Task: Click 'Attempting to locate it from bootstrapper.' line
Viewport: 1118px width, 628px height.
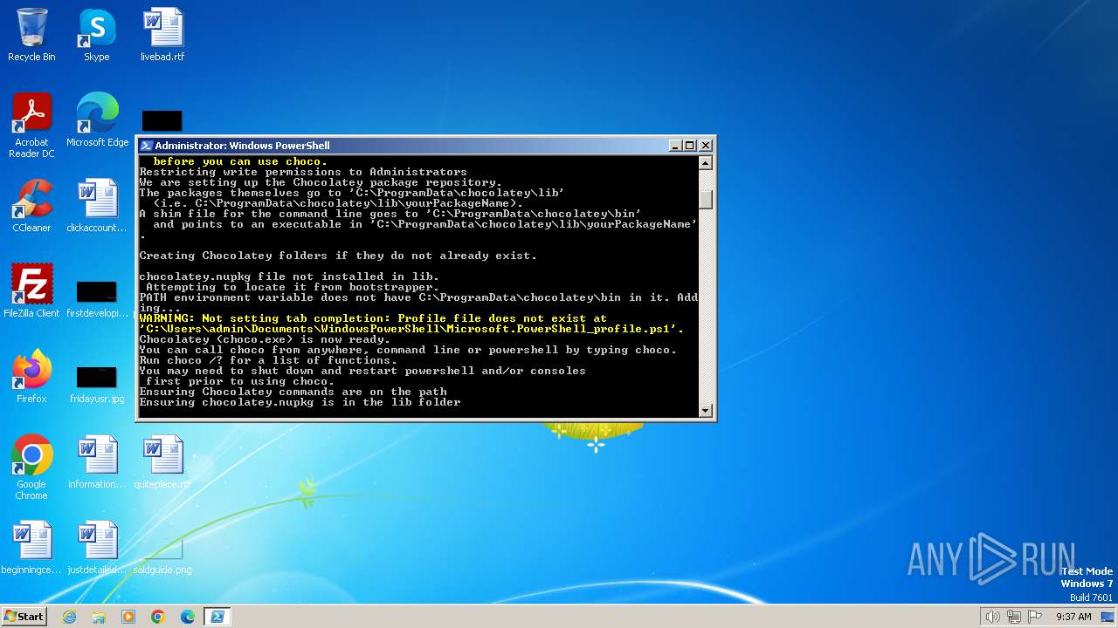Action: pos(293,287)
